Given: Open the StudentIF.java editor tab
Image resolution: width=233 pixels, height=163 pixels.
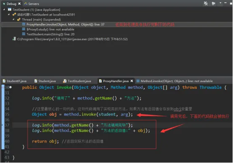Looking at the screenshot, I should pos(16,81).
